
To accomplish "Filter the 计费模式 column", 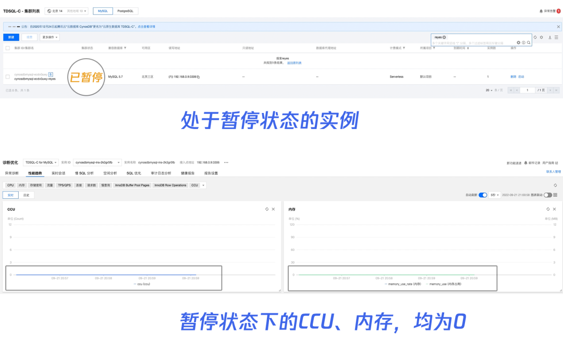I will [404, 48].
